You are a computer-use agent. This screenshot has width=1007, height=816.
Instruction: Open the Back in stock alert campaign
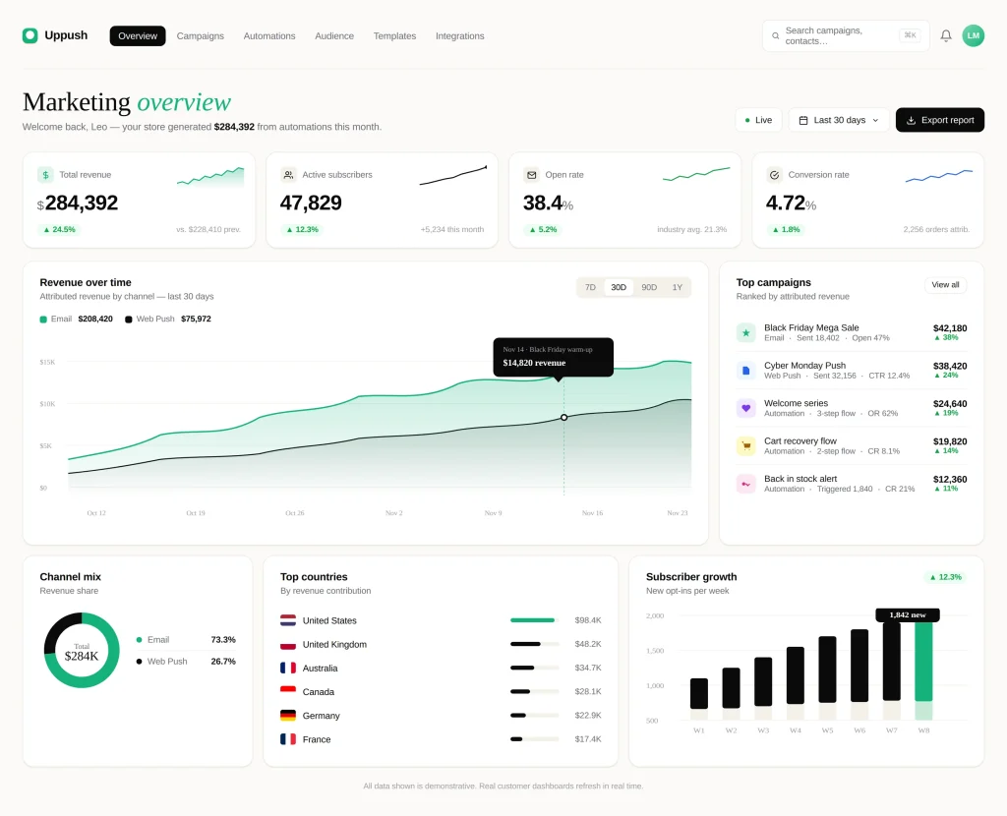[x=852, y=484]
